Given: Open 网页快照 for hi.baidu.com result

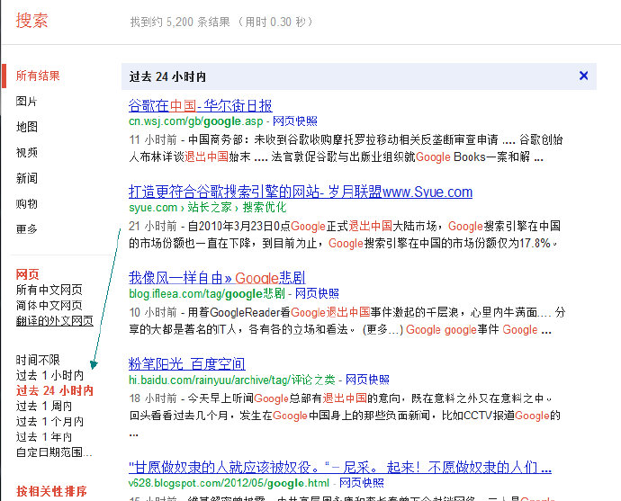Looking at the screenshot, I should point(367,380).
